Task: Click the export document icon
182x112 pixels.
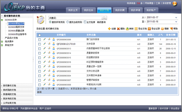Action: coord(136,29)
